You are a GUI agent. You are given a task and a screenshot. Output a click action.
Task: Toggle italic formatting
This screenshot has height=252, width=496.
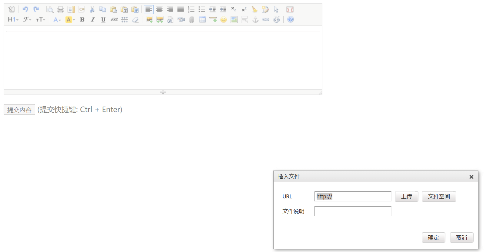[93, 19]
